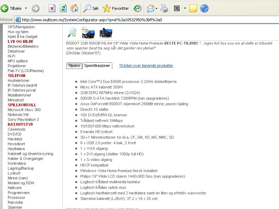Open Lagring/Backup category
This screenshot has width=279, height=209.
tap(21, 168)
